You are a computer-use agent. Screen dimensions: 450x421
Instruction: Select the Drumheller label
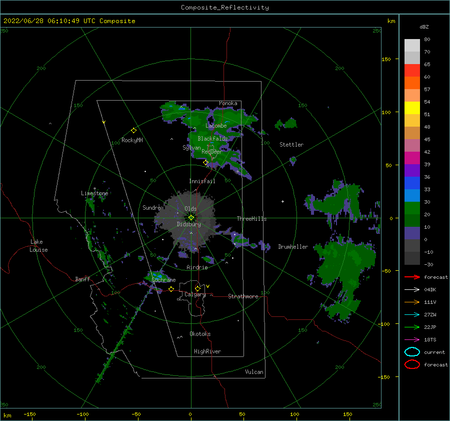click(292, 247)
